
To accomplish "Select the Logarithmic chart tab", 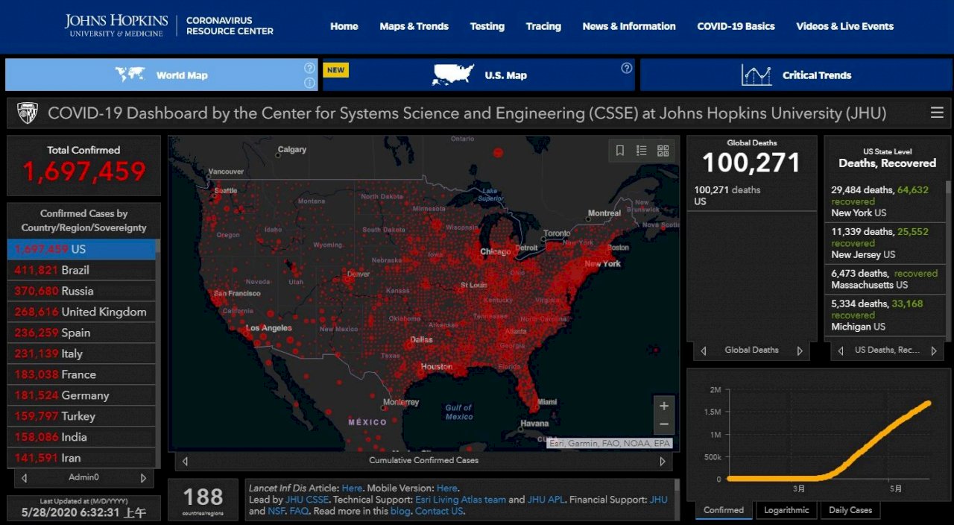I will pyautogui.click(x=786, y=510).
